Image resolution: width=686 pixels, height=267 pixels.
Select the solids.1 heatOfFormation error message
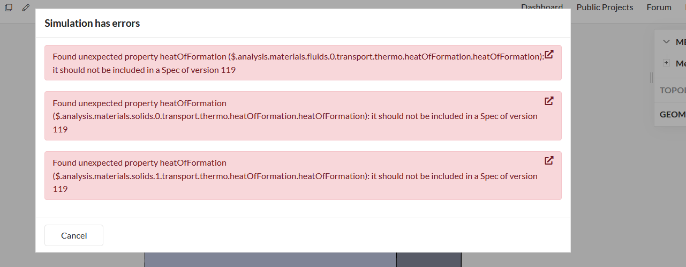click(295, 175)
